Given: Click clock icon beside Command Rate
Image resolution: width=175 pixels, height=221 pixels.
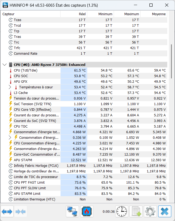Looking at the screenshot, I should [11, 54].
